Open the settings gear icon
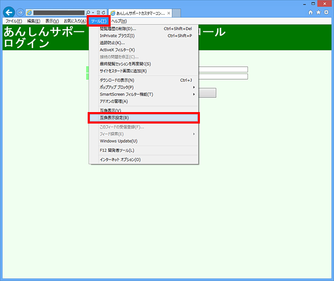Image resolution: width=334 pixels, height=281 pixels. (326, 12)
